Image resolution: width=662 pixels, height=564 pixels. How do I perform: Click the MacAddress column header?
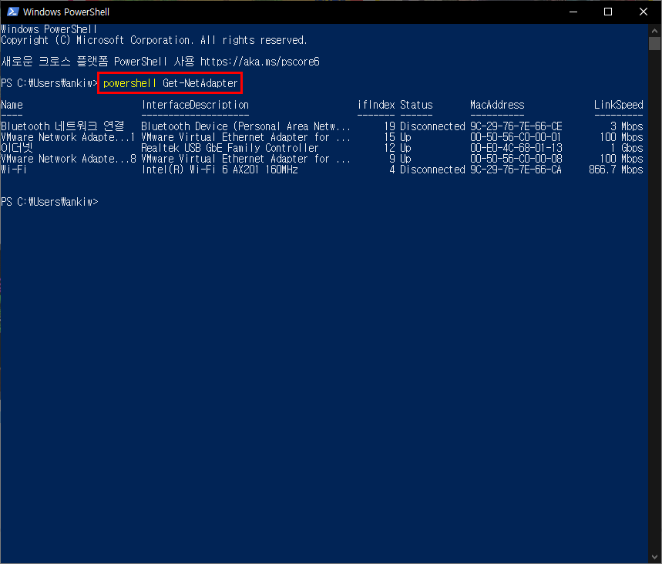point(497,105)
